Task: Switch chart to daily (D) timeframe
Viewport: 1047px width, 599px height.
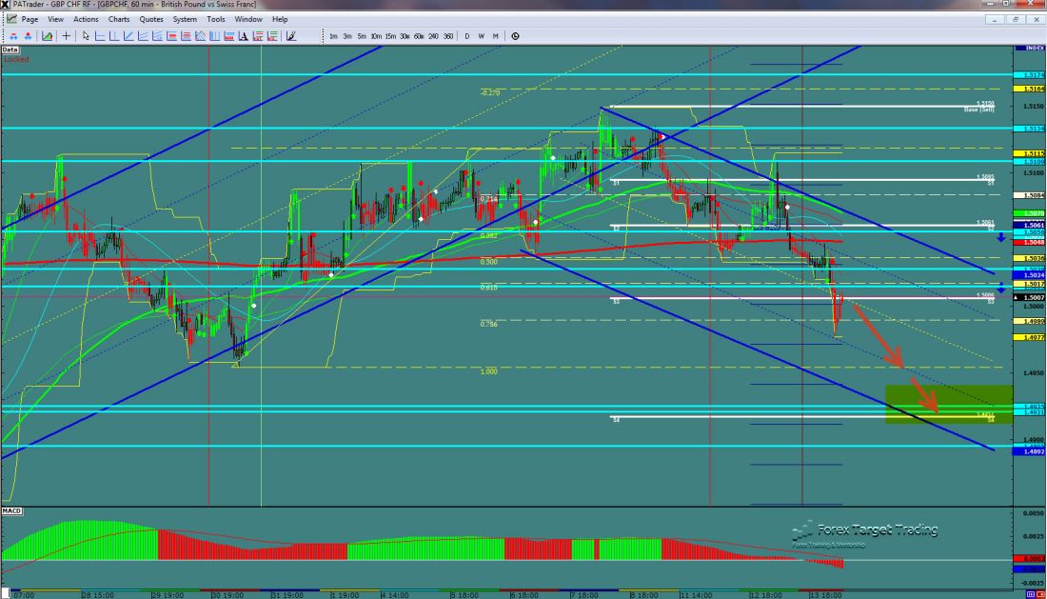Action: click(x=467, y=36)
